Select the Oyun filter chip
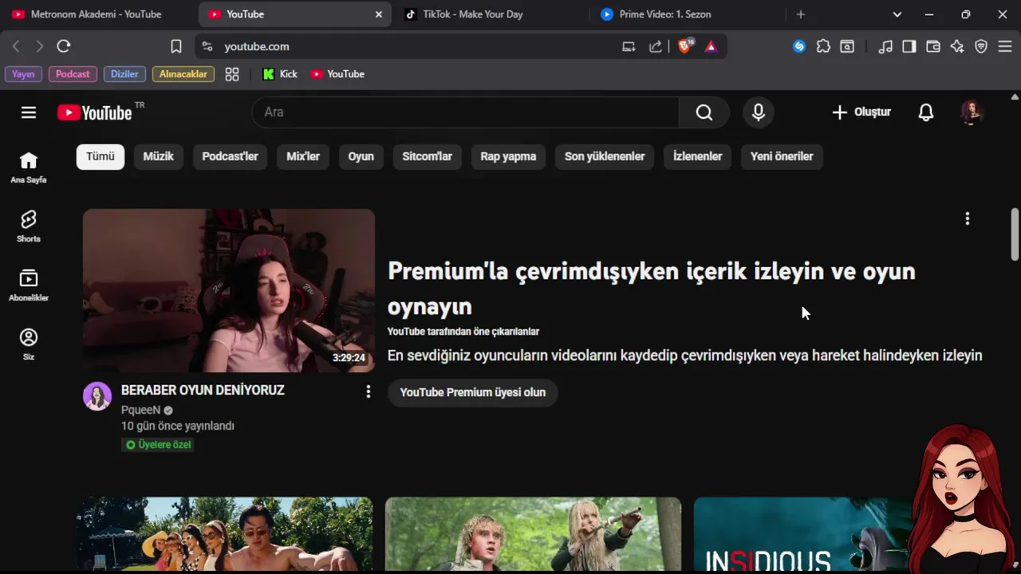 pos(361,156)
